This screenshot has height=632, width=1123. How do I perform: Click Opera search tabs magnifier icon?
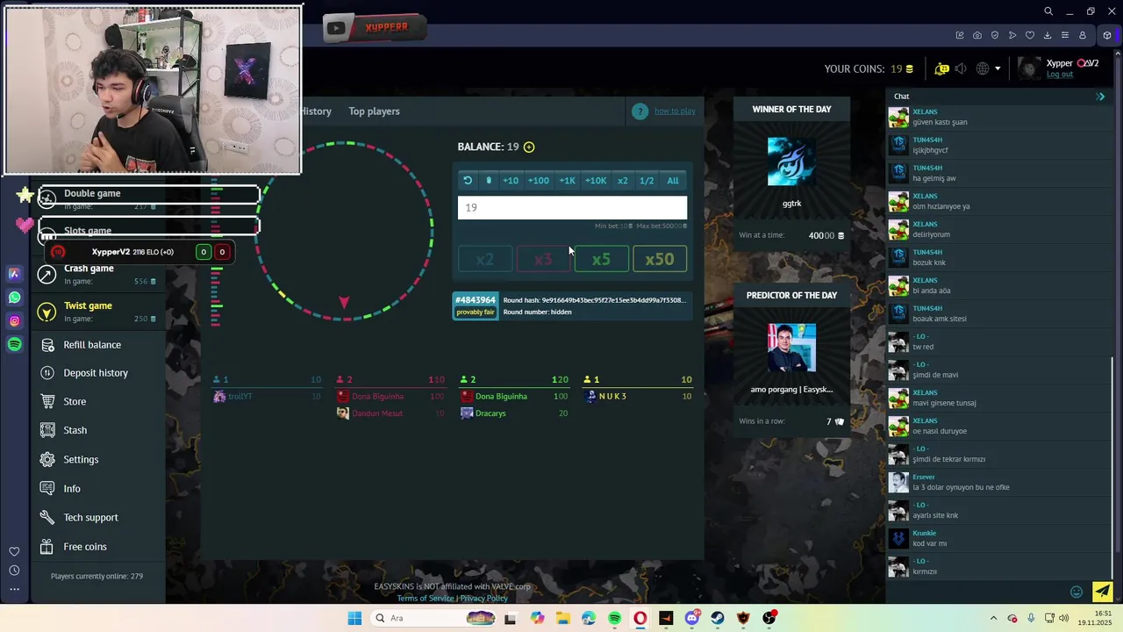pos(1048,11)
